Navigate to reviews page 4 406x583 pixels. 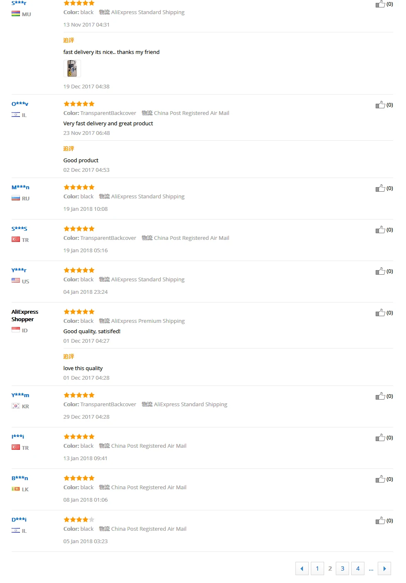click(x=358, y=568)
